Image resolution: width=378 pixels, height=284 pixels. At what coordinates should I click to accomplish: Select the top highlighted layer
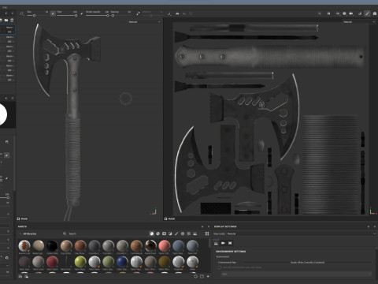point(8,29)
